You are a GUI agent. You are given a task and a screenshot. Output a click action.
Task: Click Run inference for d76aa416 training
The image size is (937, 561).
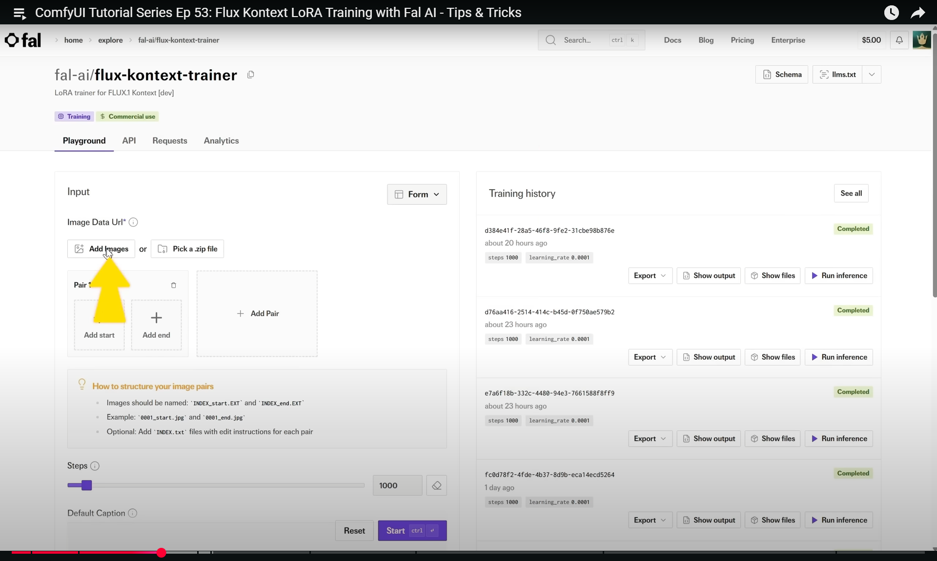pyautogui.click(x=838, y=357)
